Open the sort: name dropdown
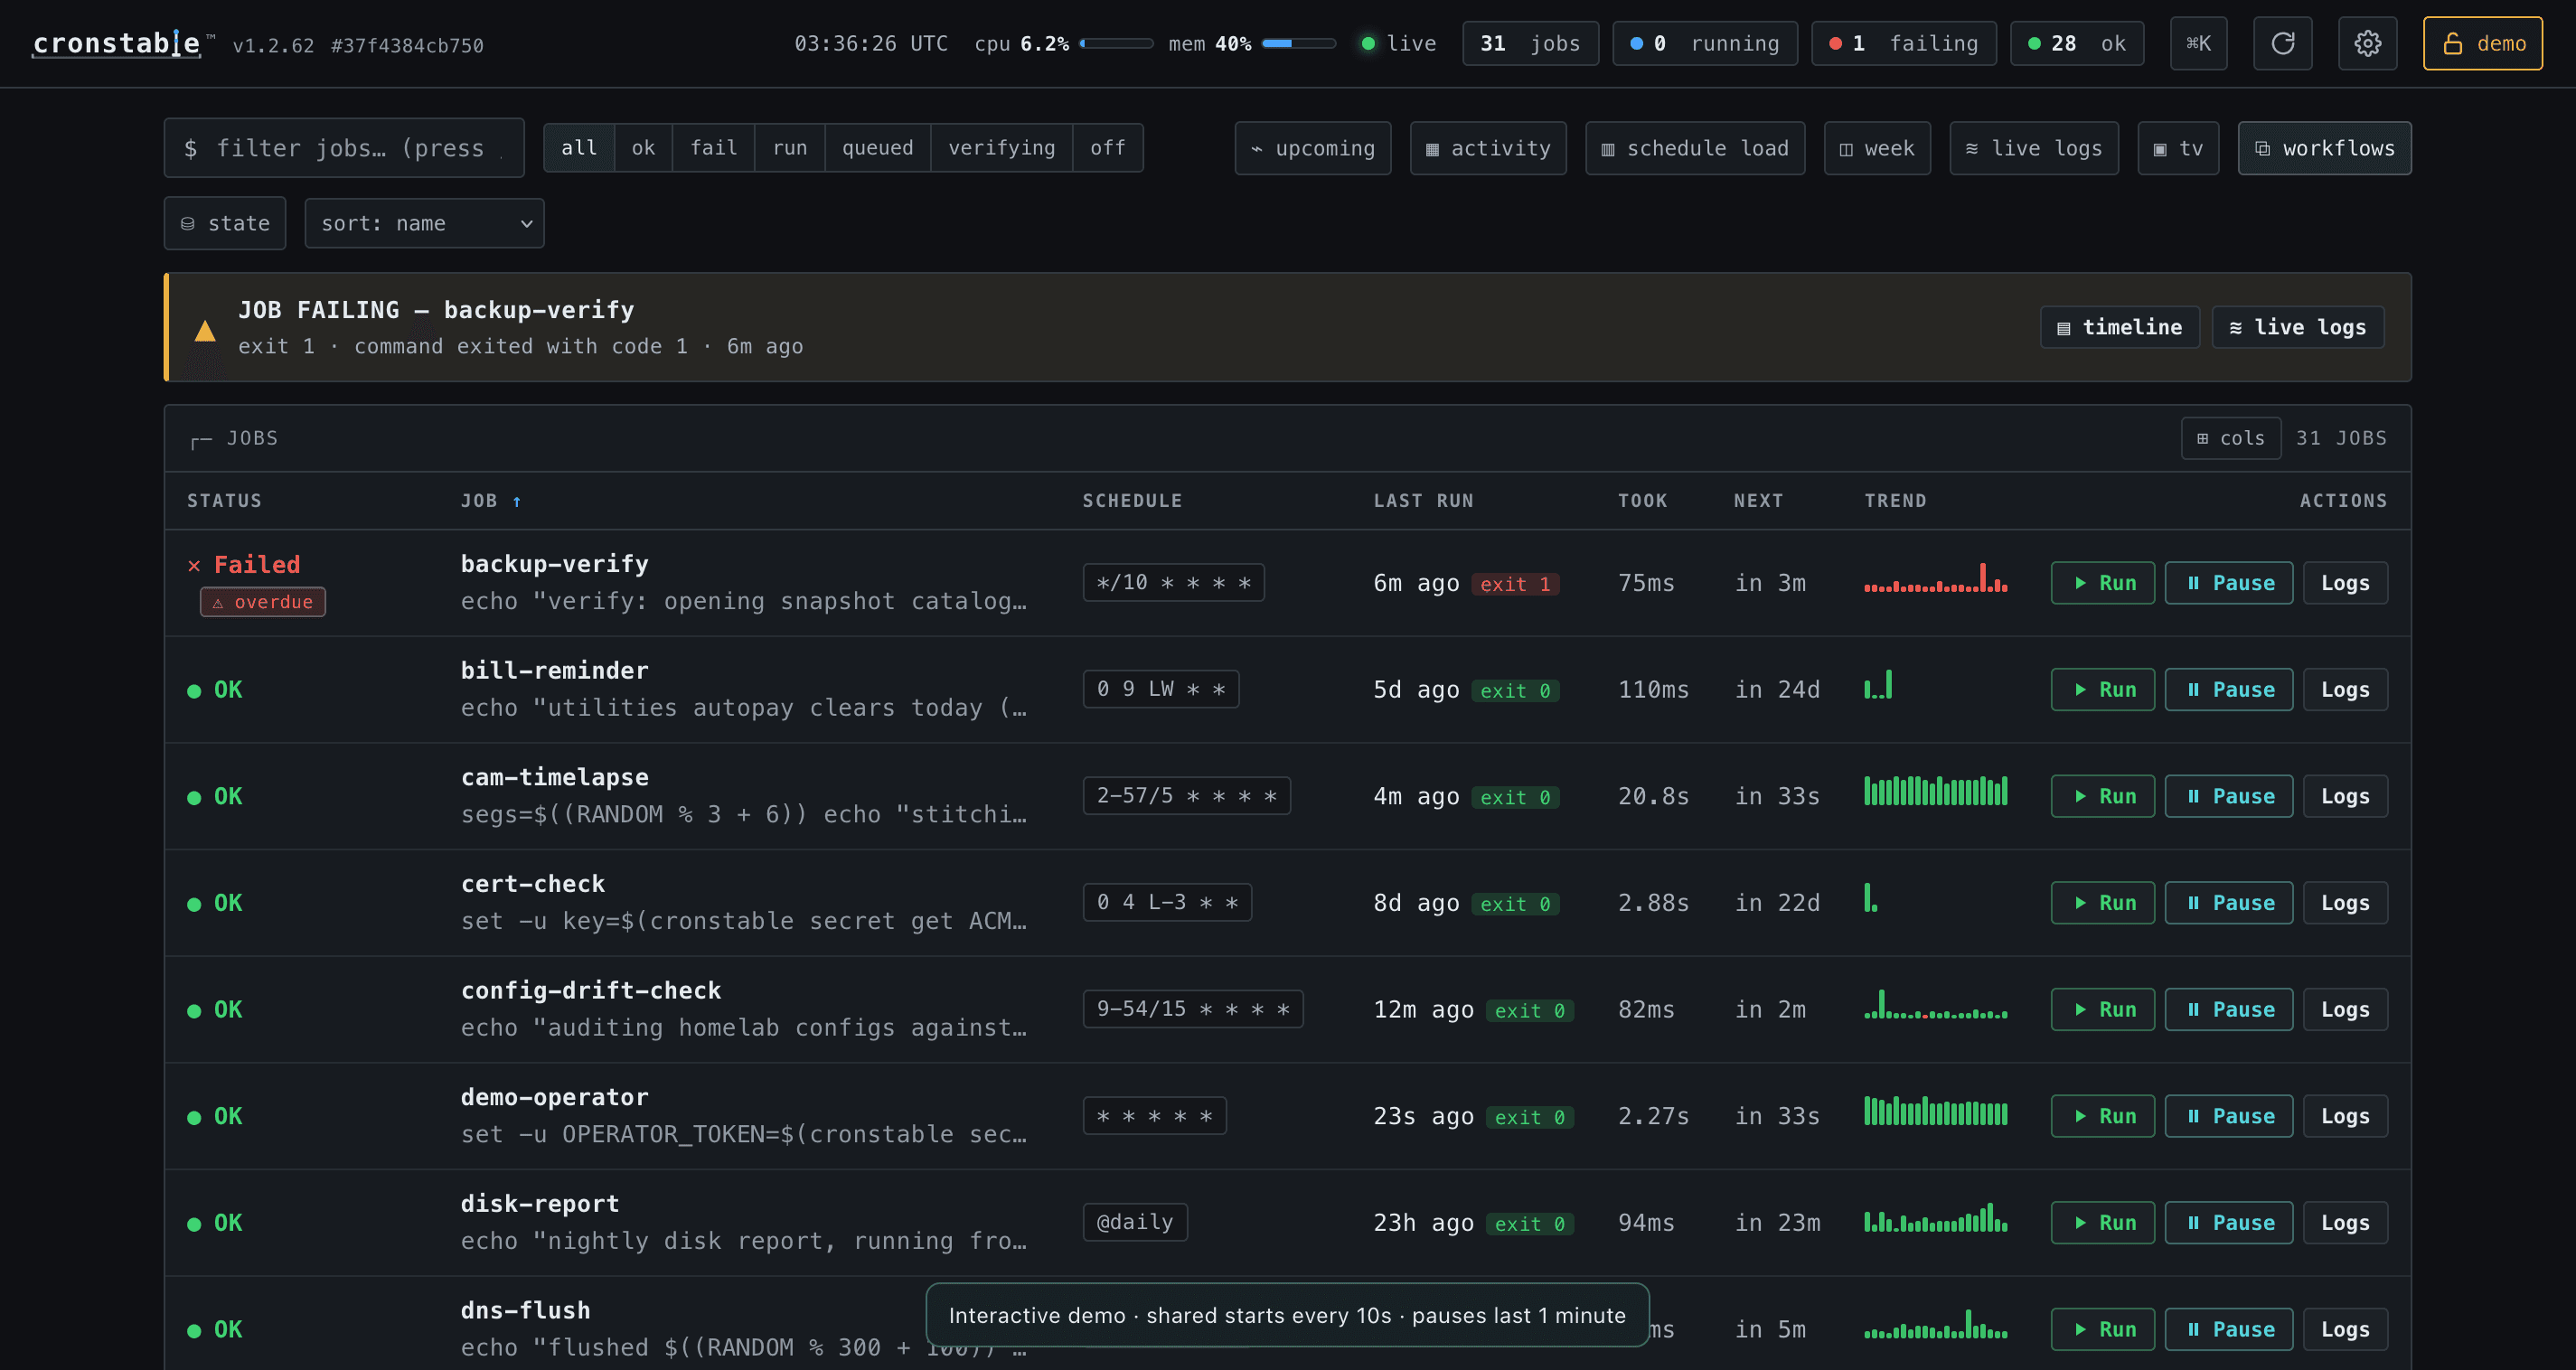Viewport: 2576px width, 1370px height. click(424, 223)
